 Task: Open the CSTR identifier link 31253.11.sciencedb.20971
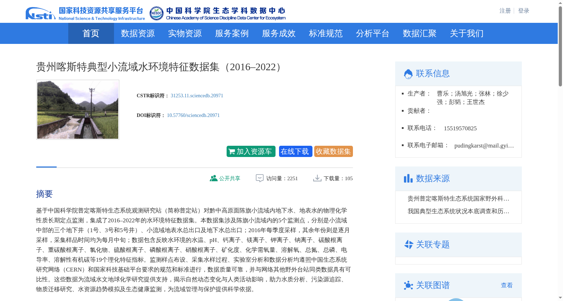point(197,96)
